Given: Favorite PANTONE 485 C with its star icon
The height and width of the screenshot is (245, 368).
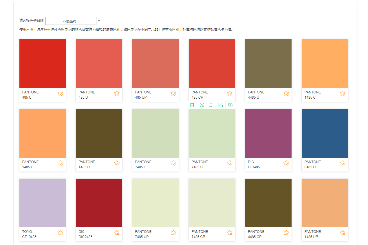Looking at the screenshot, I should [x=60, y=93].
